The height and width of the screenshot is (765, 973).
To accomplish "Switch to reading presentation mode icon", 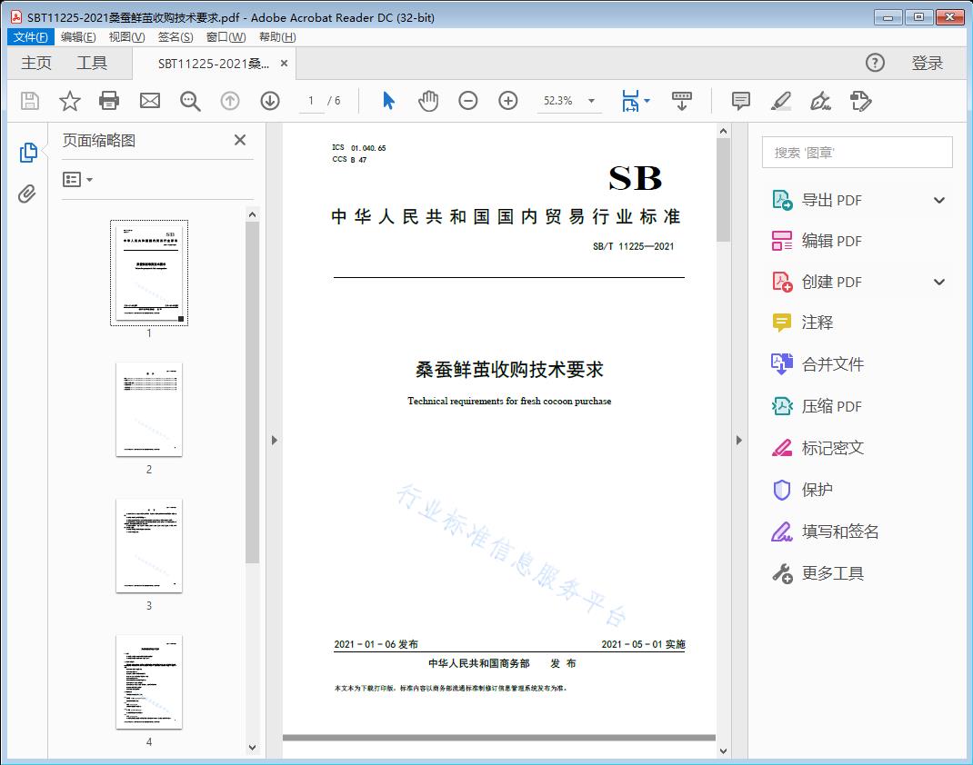I will (682, 101).
